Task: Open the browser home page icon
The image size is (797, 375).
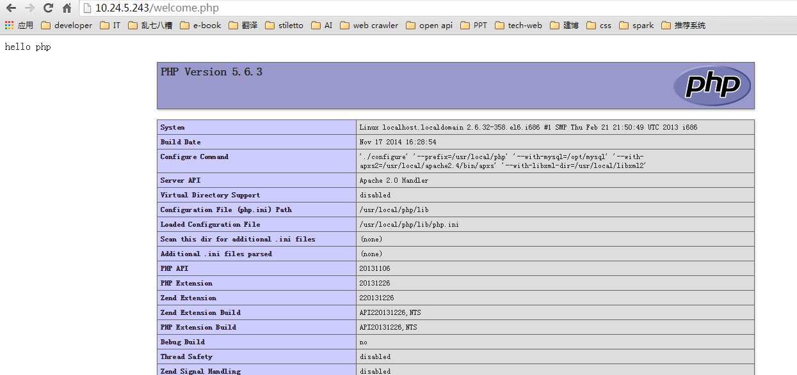Action: [x=67, y=8]
